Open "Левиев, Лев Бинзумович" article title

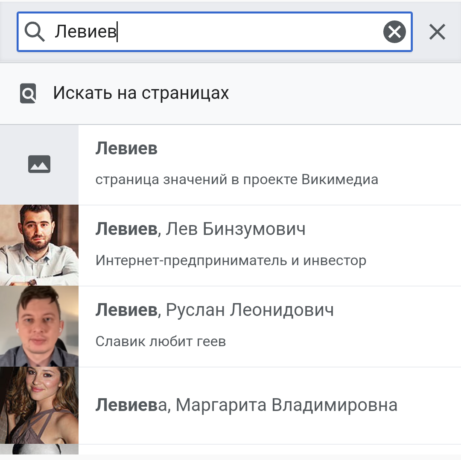pyautogui.click(x=200, y=229)
